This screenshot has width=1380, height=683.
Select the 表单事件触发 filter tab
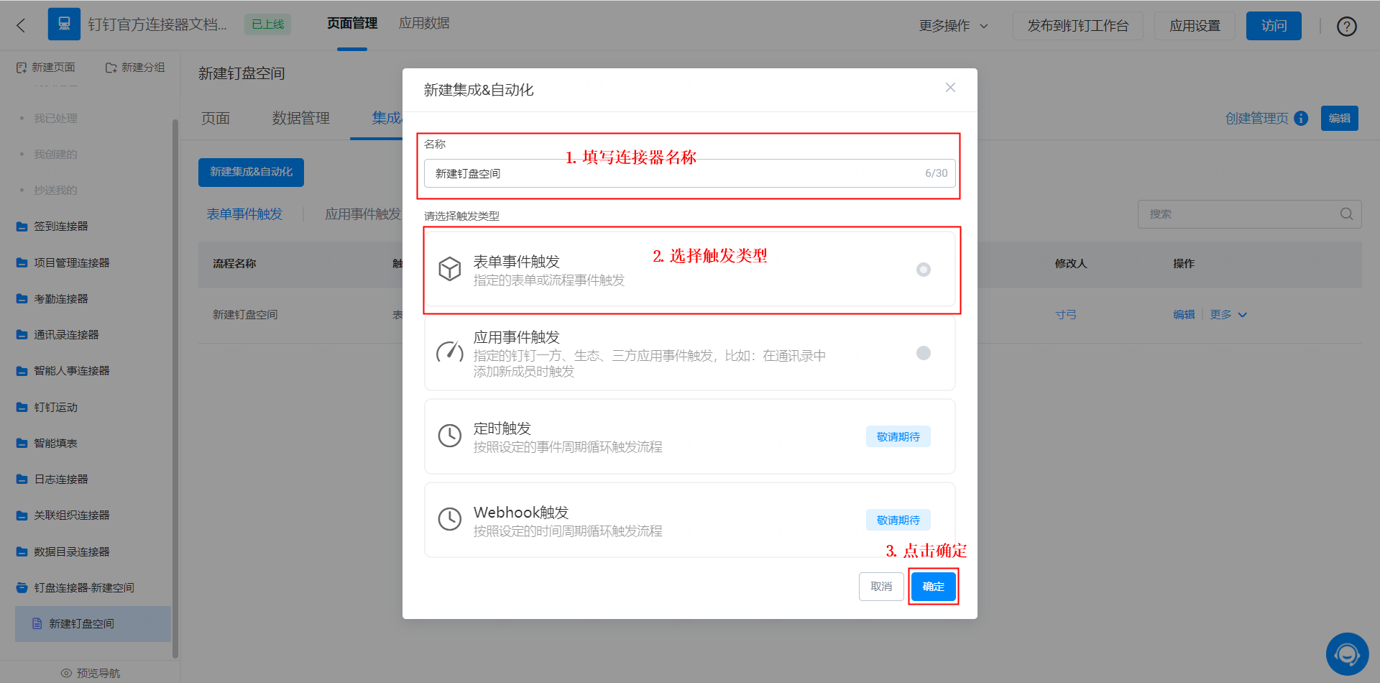[x=244, y=214]
